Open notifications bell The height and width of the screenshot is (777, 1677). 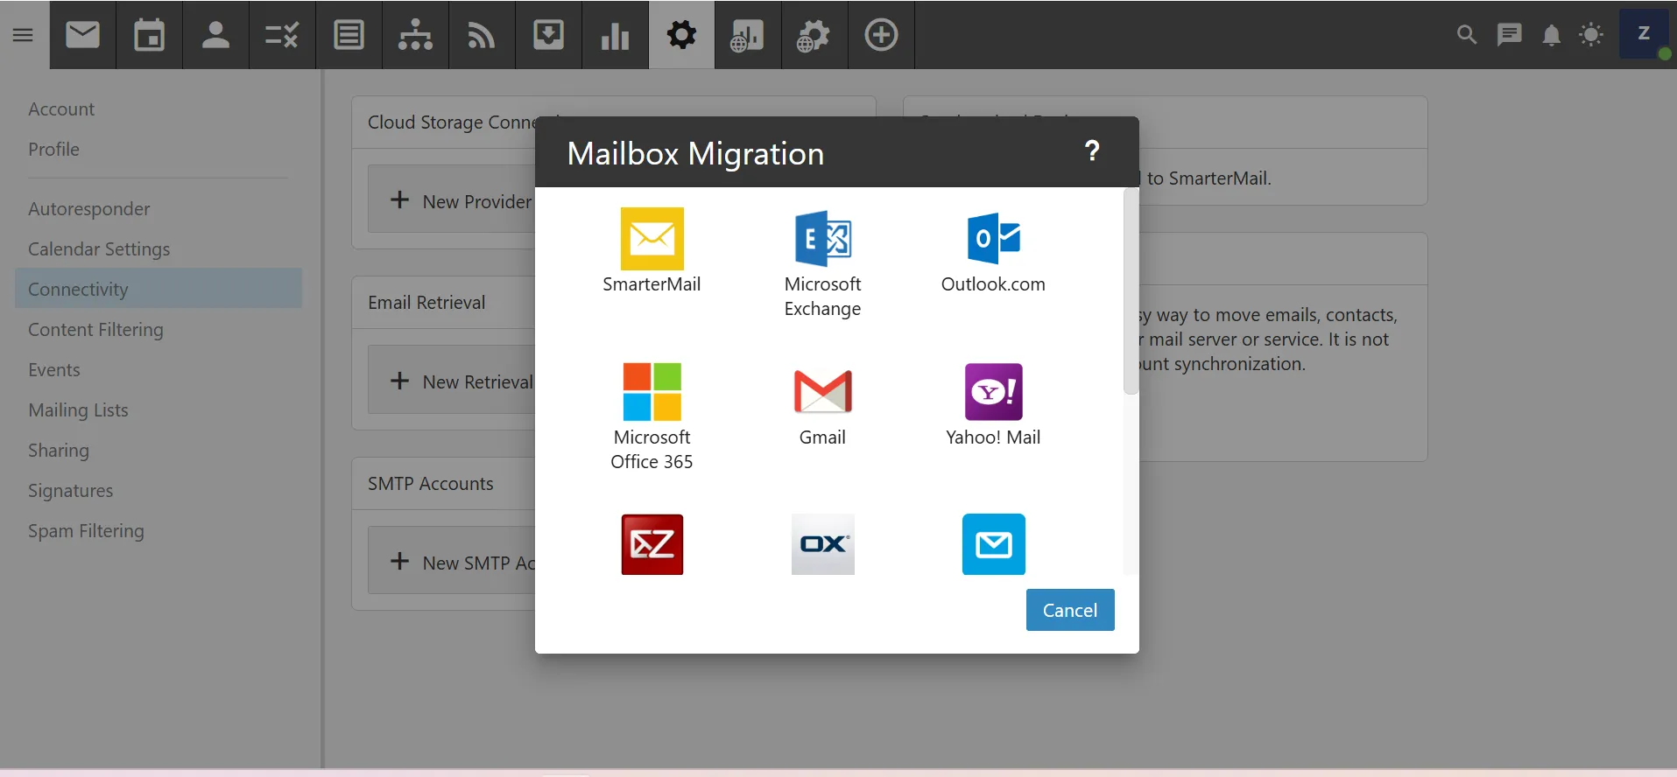(1551, 35)
